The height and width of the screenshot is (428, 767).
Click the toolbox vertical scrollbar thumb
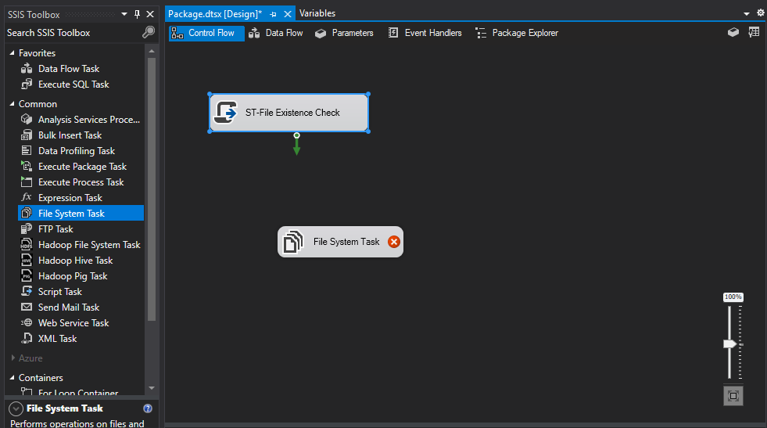[x=152, y=189]
